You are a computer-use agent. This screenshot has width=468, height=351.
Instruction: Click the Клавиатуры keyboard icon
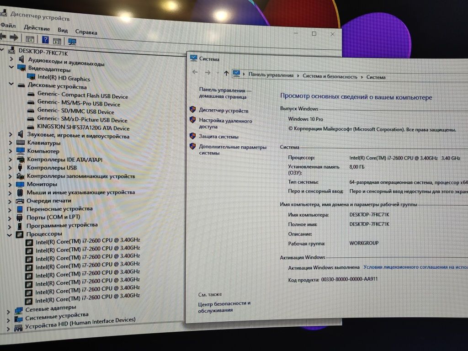click(20, 143)
